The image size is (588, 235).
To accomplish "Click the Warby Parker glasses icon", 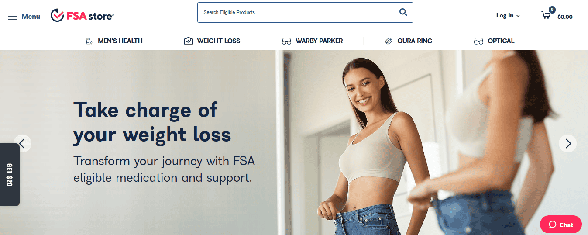I will pos(286,41).
